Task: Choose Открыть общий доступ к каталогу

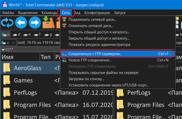Action: tap(118, 32)
